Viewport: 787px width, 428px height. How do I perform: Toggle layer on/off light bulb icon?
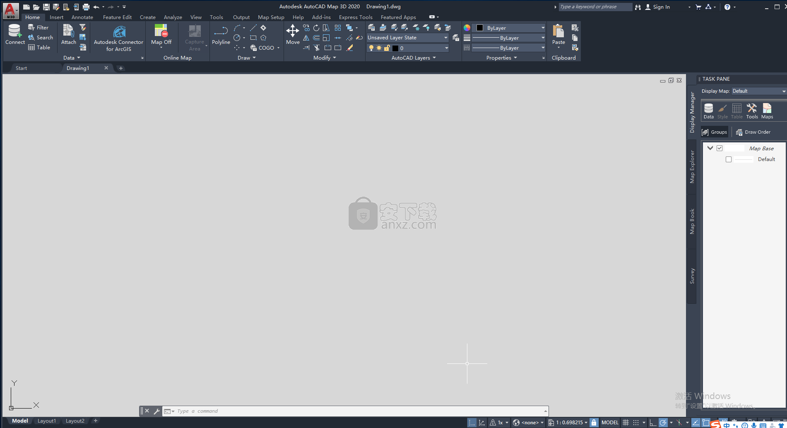click(371, 48)
